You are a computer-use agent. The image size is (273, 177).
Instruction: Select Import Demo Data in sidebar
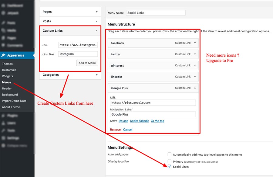pos(14,101)
